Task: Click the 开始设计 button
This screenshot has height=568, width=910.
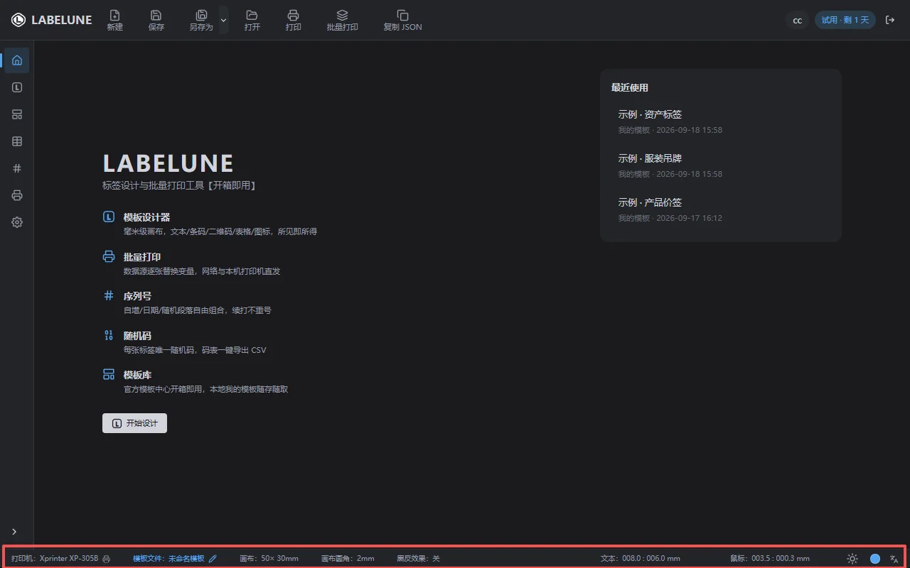Action: click(134, 423)
